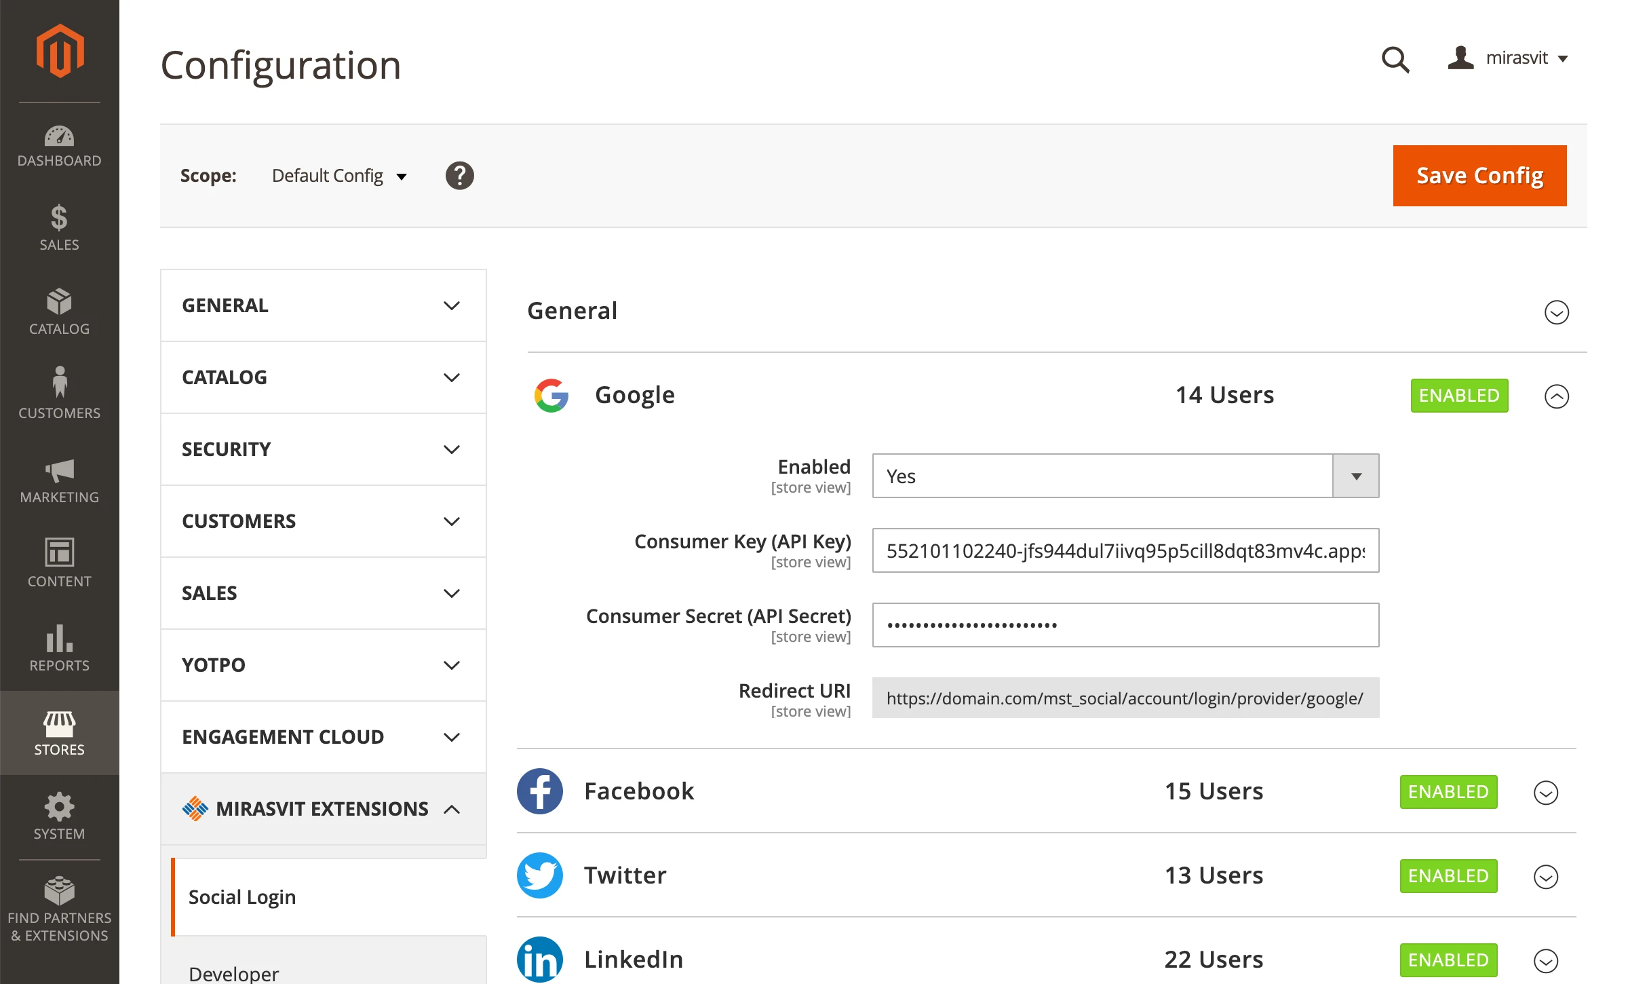Collapse the Google provider section
The image size is (1628, 984).
tap(1556, 396)
